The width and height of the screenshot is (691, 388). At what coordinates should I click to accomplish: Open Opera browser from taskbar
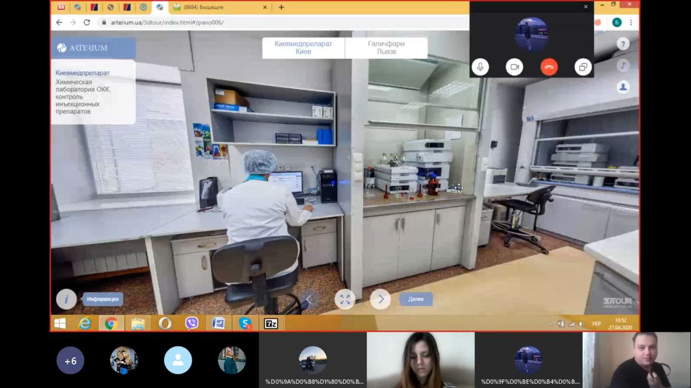coord(165,323)
